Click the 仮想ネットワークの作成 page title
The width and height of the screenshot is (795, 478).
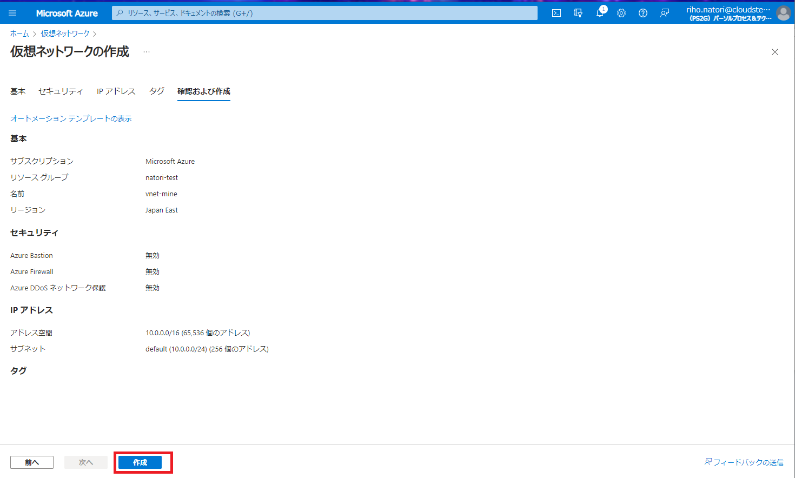(70, 51)
